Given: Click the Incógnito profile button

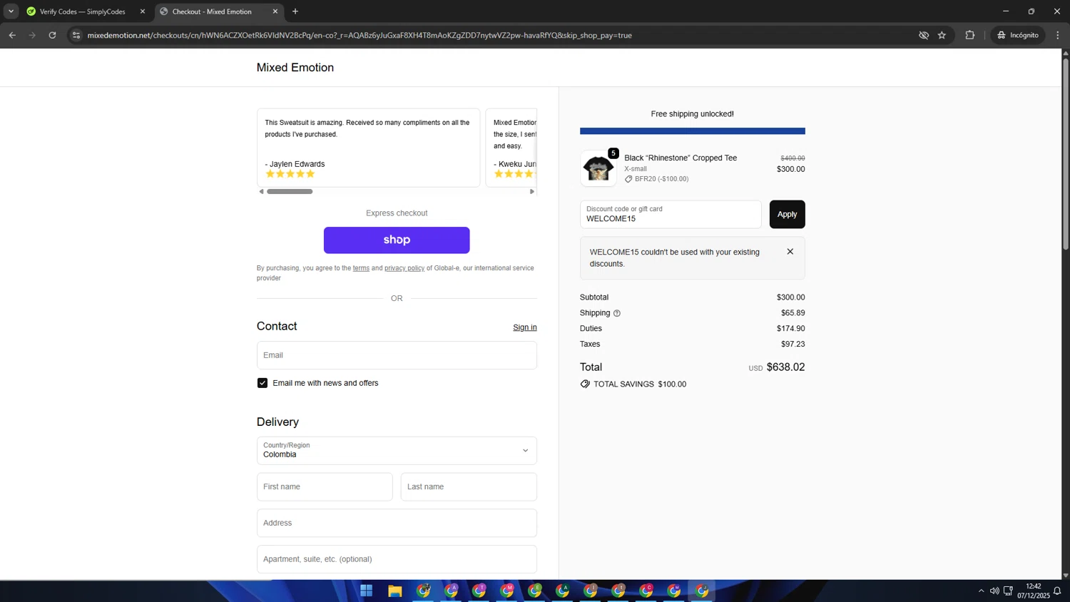Looking at the screenshot, I should pos(1018,35).
